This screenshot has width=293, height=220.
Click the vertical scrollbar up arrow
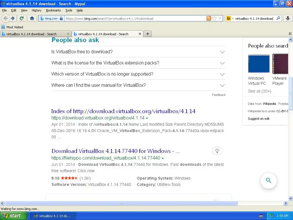click(290, 40)
